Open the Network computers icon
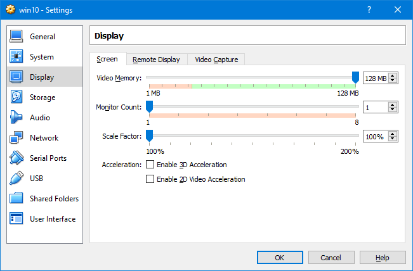The width and height of the screenshot is (413, 271). [16, 137]
